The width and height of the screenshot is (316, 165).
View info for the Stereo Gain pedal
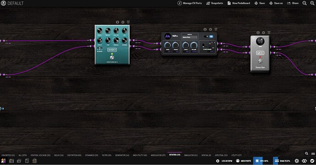tap(258, 32)
